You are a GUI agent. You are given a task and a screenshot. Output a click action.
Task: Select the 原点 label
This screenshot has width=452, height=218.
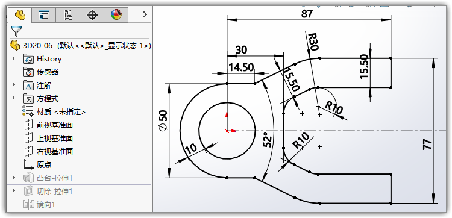point(44,165)
